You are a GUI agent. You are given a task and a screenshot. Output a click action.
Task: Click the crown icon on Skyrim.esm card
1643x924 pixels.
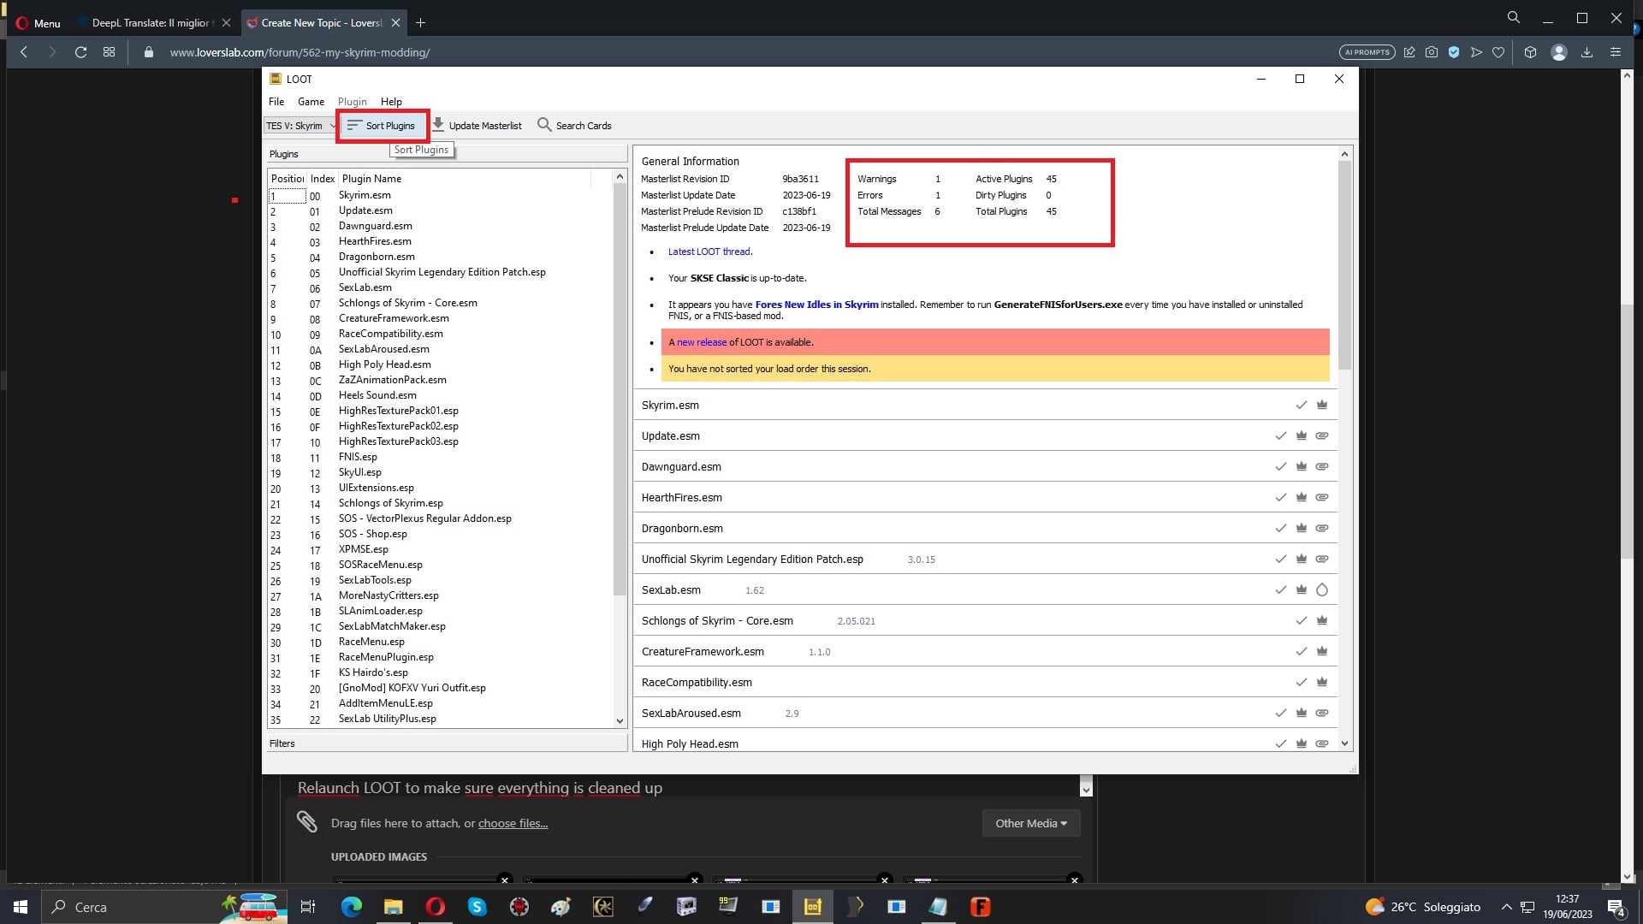point(1322,405)
